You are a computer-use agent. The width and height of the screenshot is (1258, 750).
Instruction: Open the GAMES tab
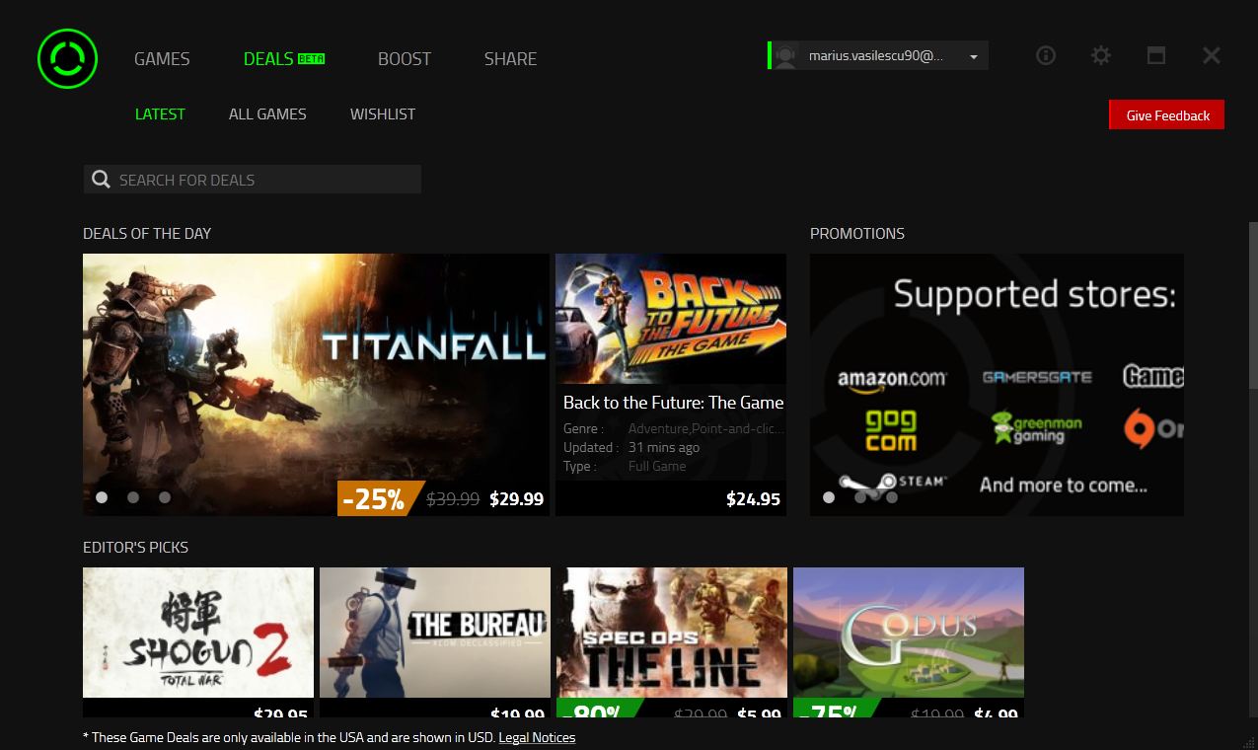pyautogui.click(x=162, y=58)
